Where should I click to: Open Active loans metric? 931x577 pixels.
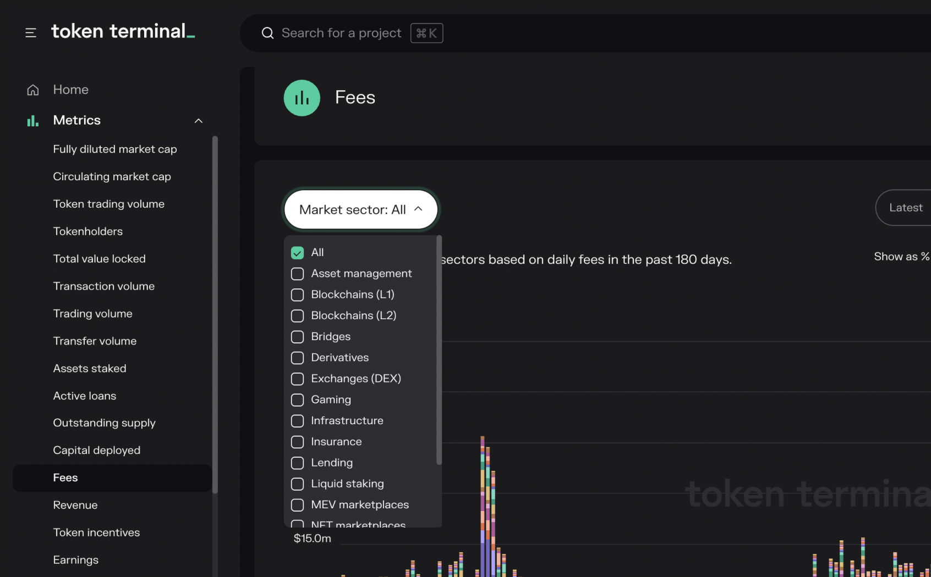85,396
